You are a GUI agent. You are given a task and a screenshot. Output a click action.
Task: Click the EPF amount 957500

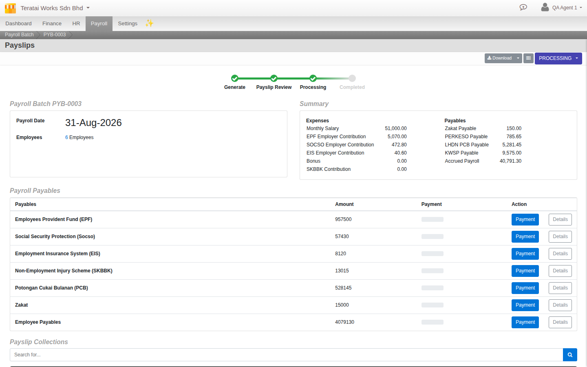(x=343, y=219)
